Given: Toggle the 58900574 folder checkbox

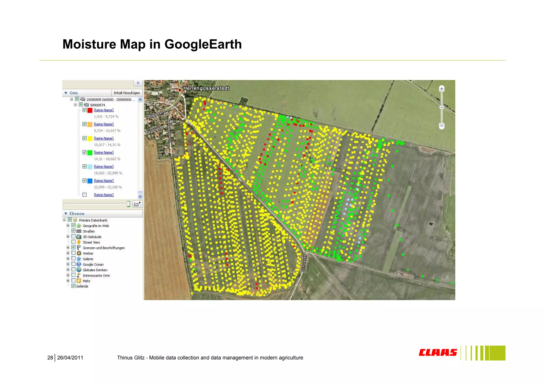Looking at the screenshot, I should click(81, 105).
